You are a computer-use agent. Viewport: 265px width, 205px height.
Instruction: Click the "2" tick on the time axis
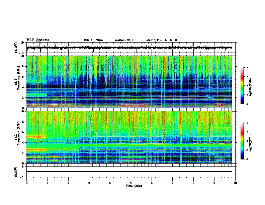[68, 183]
